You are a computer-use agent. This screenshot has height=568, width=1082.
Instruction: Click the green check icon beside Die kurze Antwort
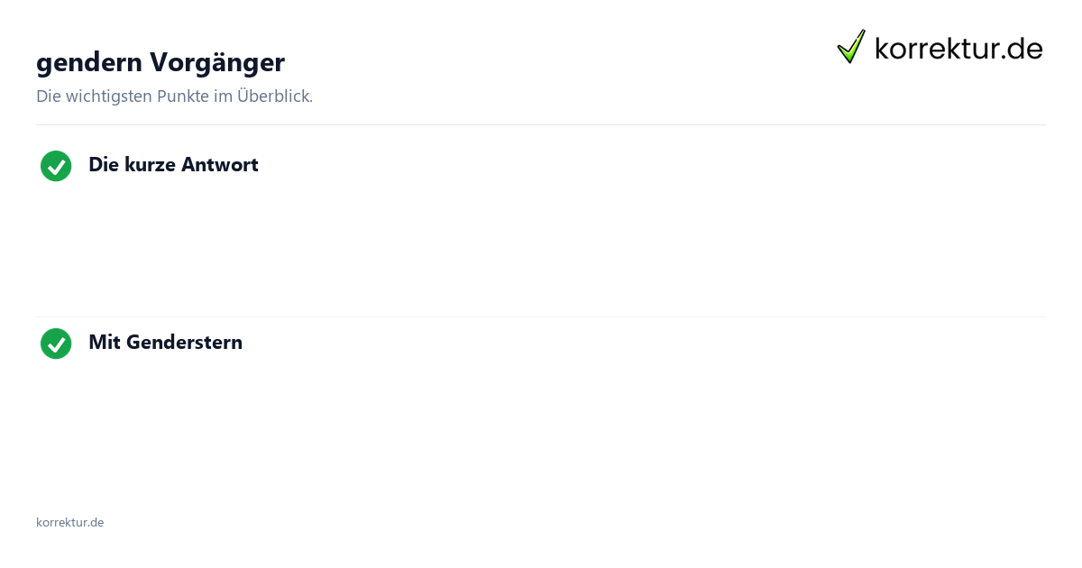click(x=56, y=166)
